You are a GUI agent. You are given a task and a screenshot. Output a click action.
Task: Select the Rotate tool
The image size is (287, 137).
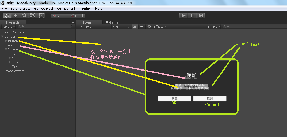click(x=24, y=15)
